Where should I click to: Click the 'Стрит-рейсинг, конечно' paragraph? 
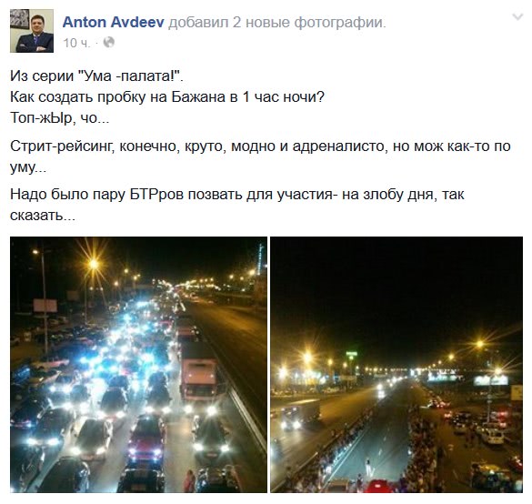click(x=260, y=156)
